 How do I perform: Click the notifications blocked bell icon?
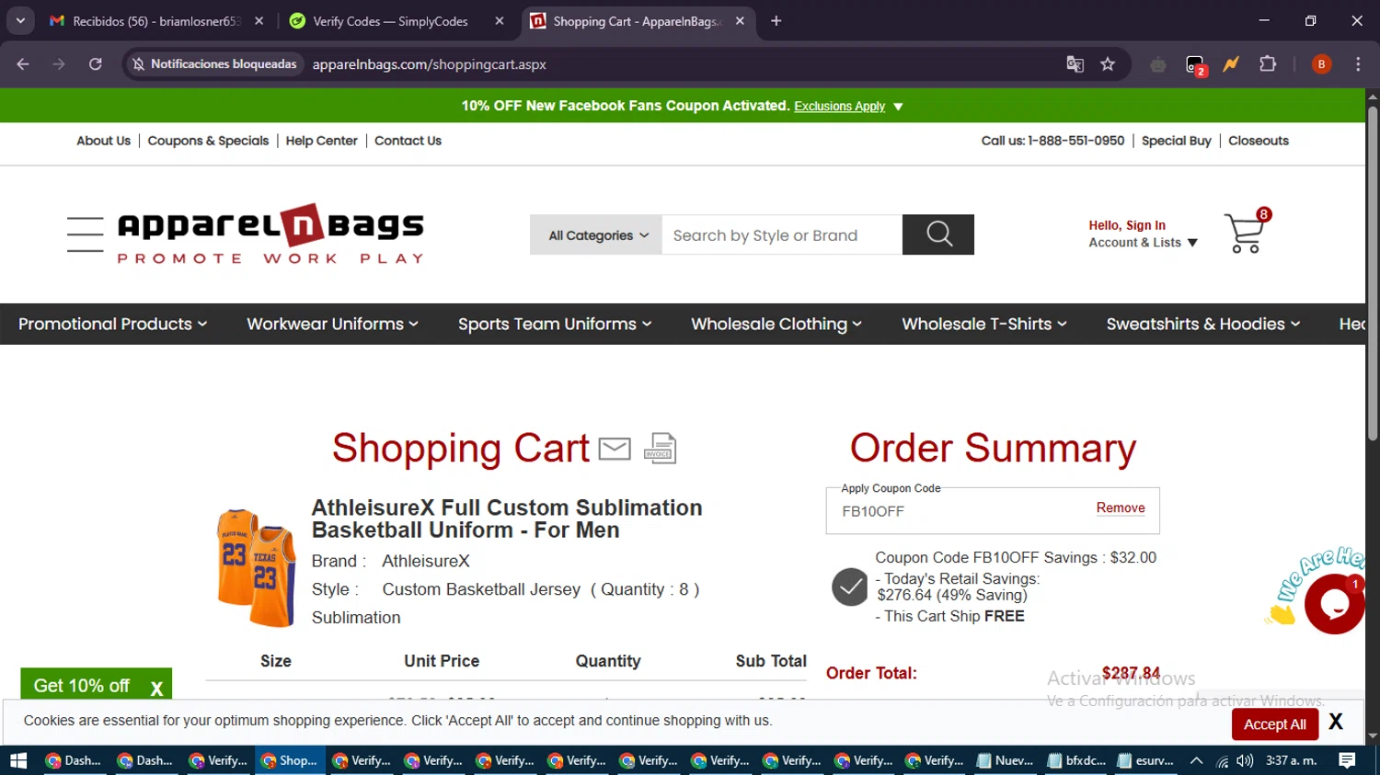138,64
